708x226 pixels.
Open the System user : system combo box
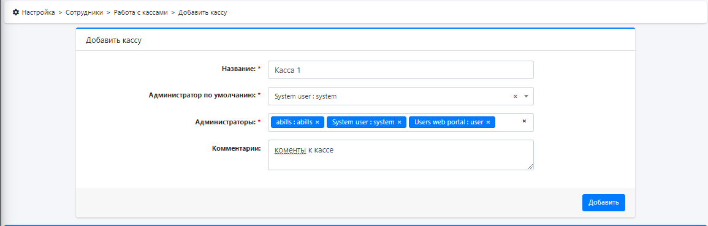[x=400, y=96]
